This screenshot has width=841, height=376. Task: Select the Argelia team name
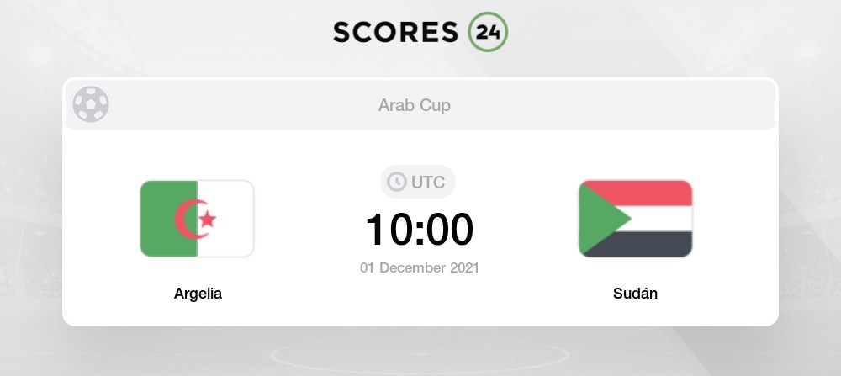tap(198, 294)
